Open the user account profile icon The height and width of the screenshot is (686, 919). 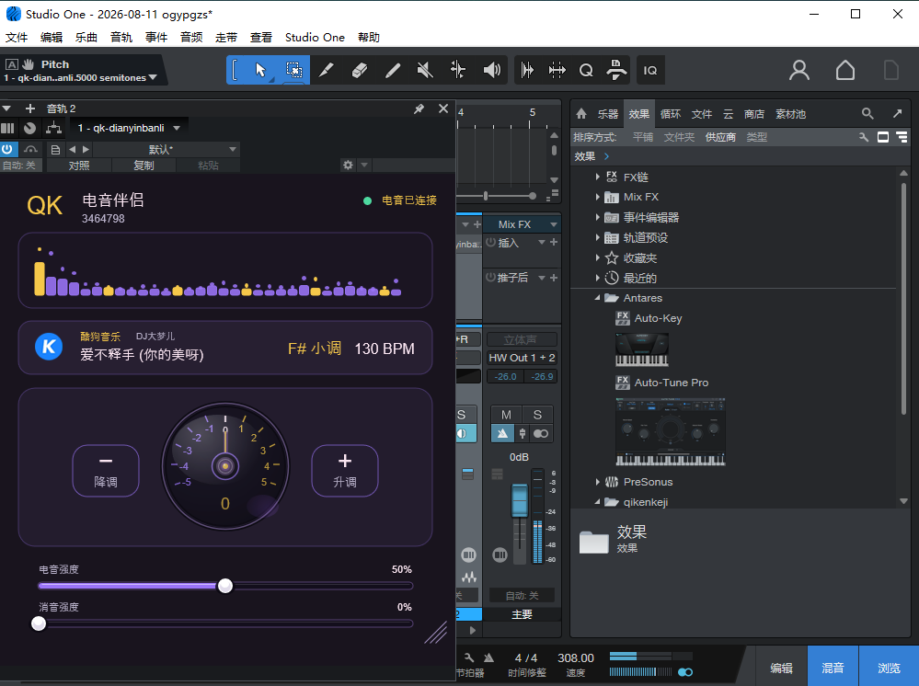798,70
